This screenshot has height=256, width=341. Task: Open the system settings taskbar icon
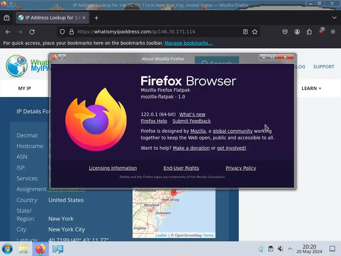[x=58, y=249]
